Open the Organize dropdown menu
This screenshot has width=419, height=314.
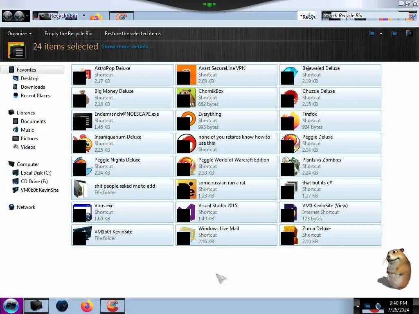20,34
